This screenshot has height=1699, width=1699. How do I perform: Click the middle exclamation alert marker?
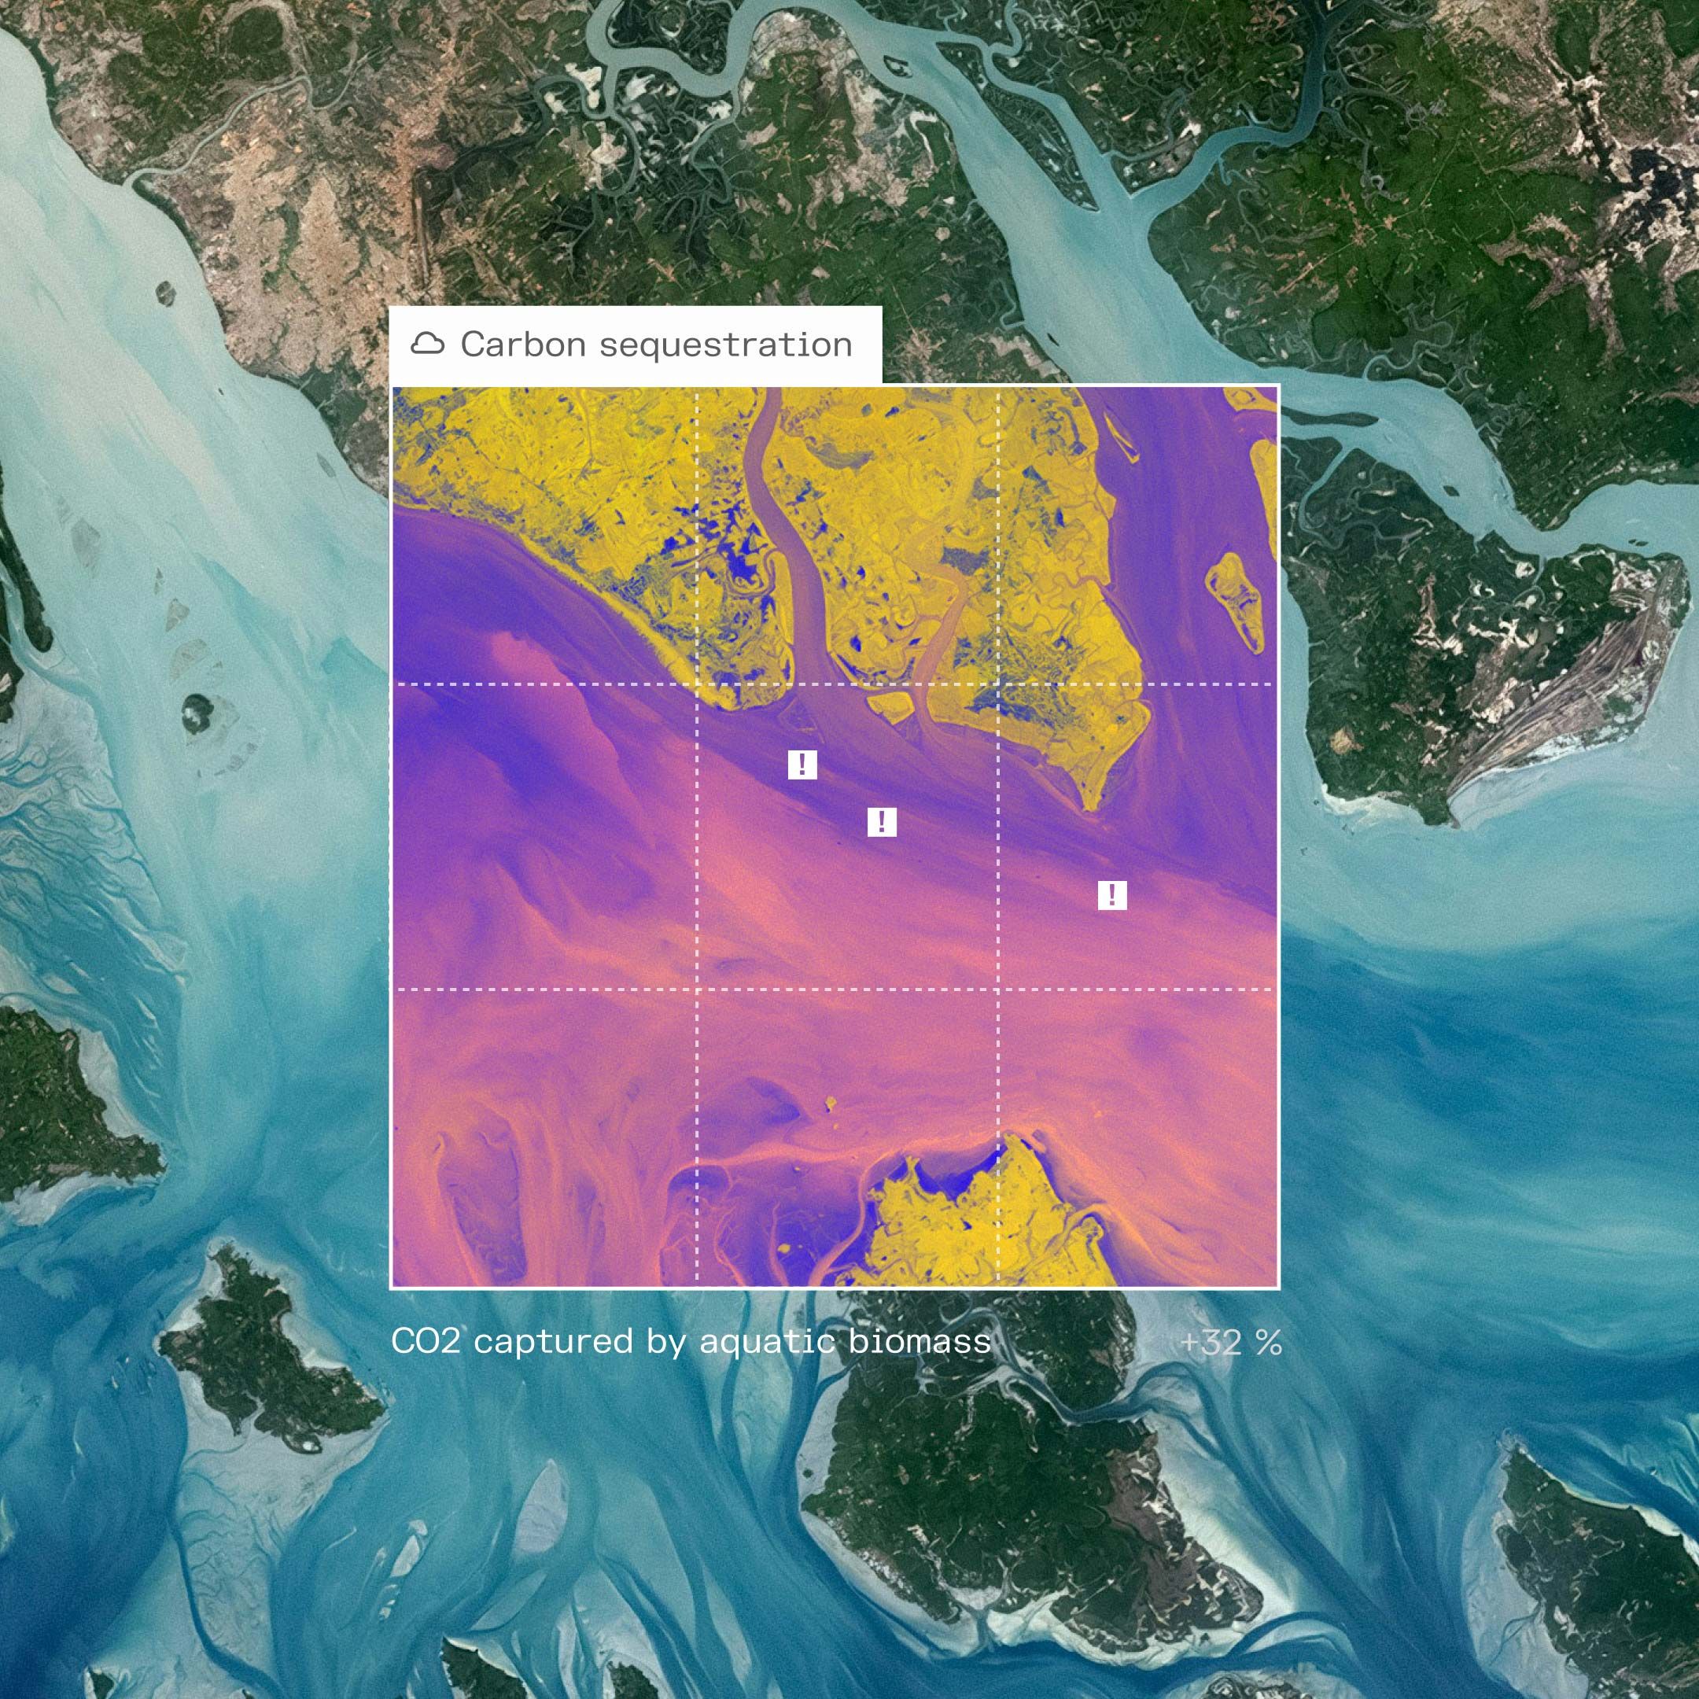click(x=882, y=822)
